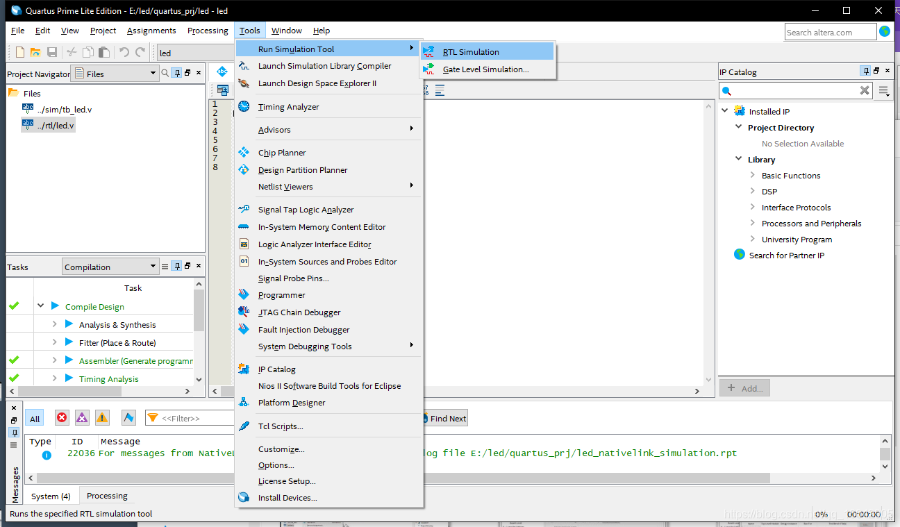Run the Timing Analysis task play icon

(69, 378)
